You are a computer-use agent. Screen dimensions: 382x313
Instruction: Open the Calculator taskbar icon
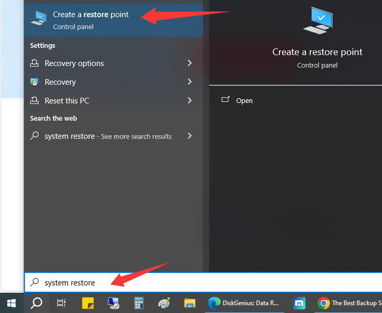(138, 303)
